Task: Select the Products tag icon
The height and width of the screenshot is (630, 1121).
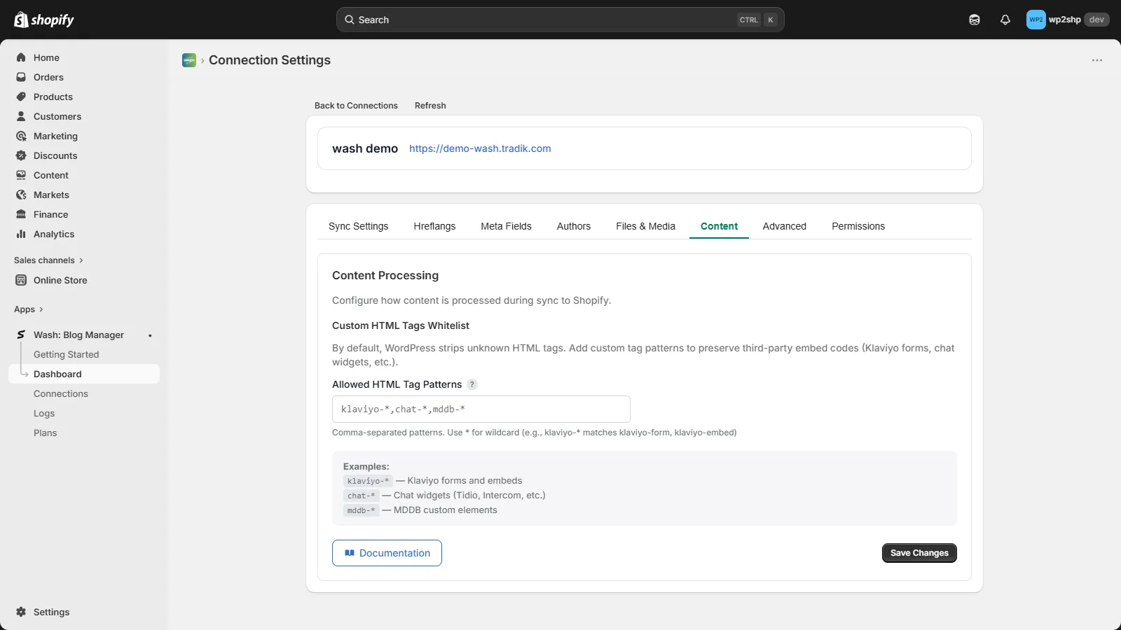Action: point(21,97)
